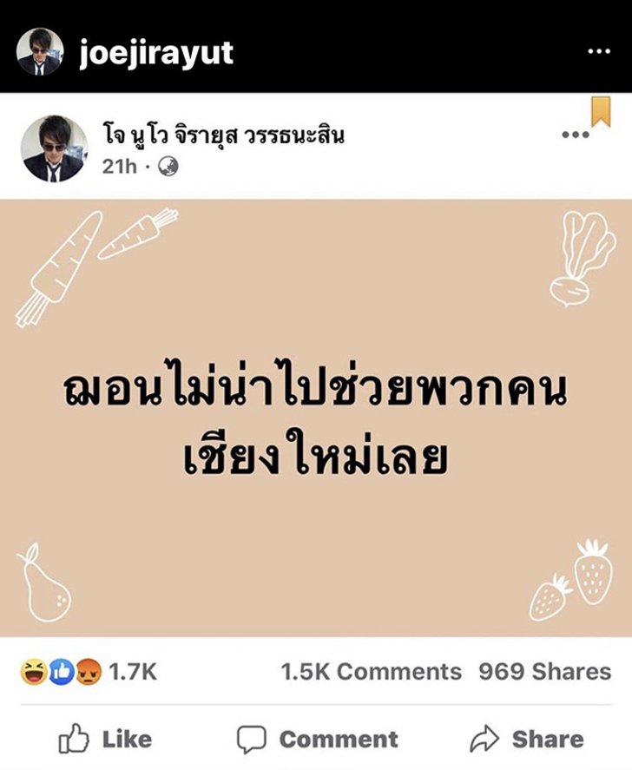Tap the Thai text post image
632x770 pixels.
coord(316,418)
